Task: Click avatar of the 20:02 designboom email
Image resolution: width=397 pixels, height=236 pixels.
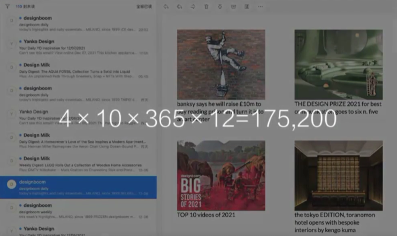Action: tap(12, 20)
